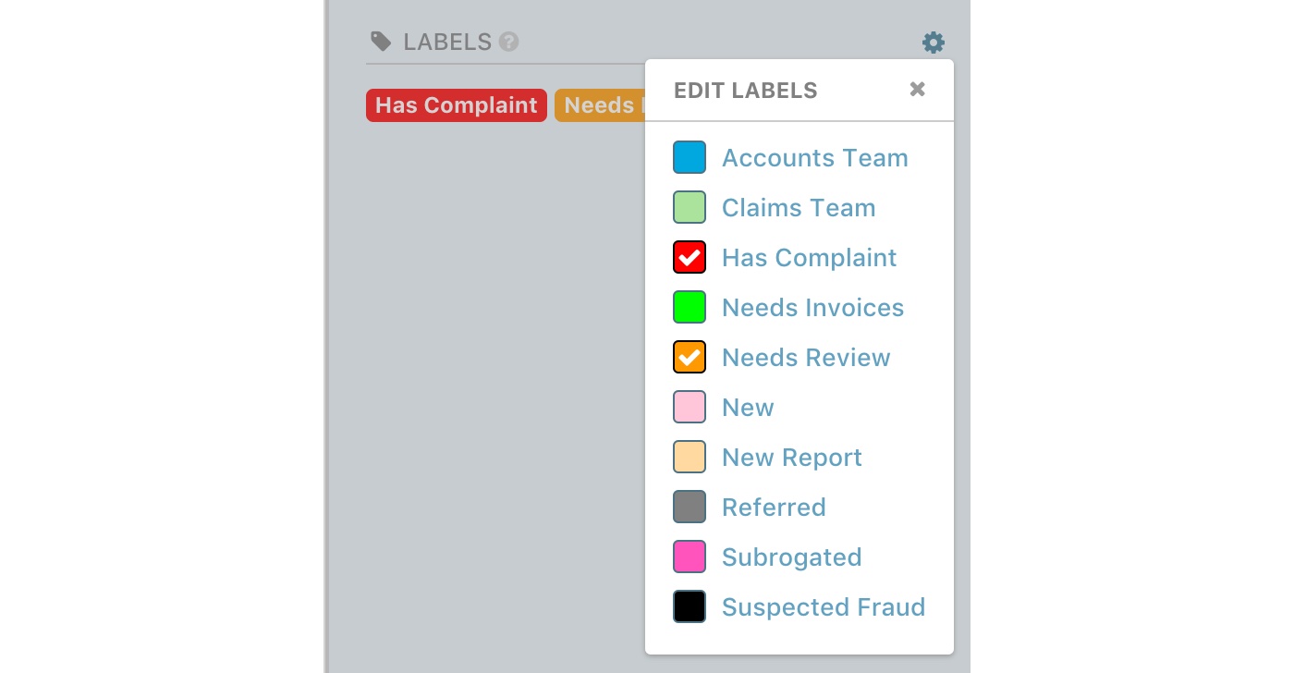The height and width of the screenshot is (673, 1294).
Task: Select the pink New label swatch
Action: [x=690, y=408]
